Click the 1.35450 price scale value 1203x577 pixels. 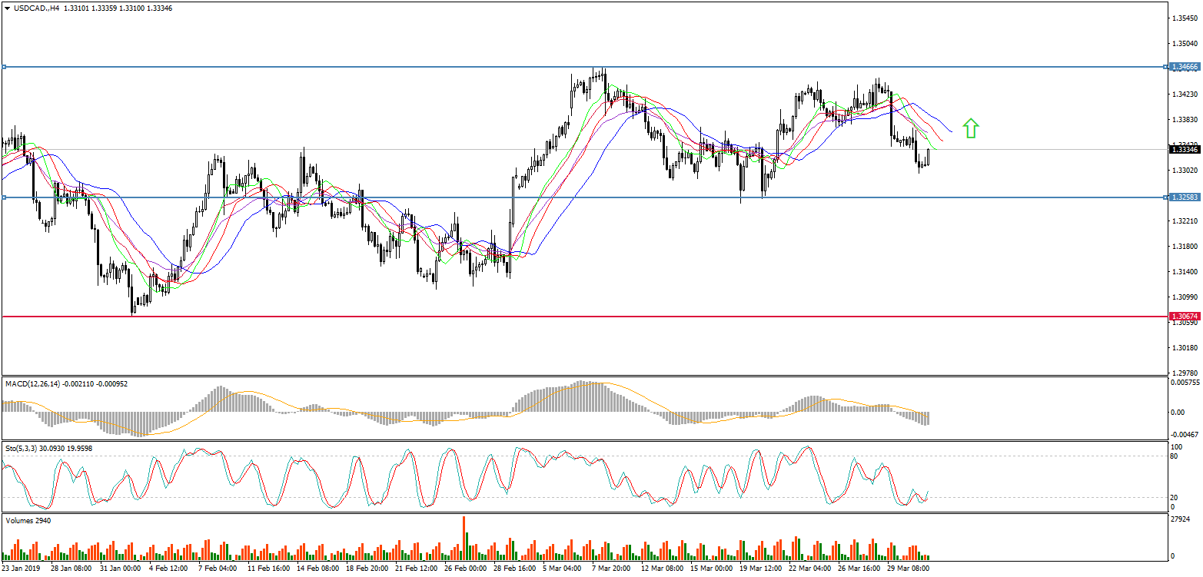tap(1185, 18)
